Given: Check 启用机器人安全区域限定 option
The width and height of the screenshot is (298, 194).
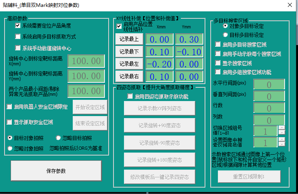Looking at the screenshot, I should (10, 107).
